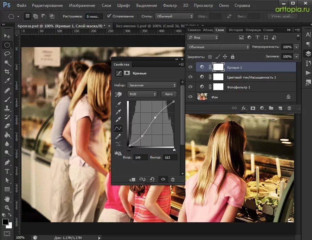Select the Crop tool
Screen dimensions: 312x240
pos(7,72)
